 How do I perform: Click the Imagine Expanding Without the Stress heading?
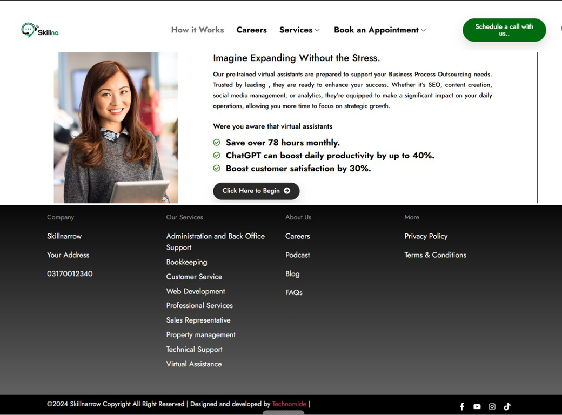297,58
